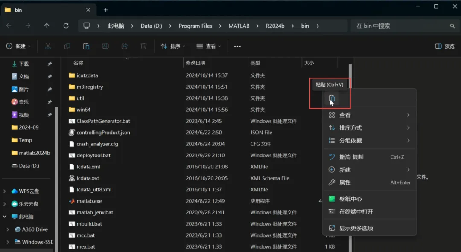Viewport: 461px width, 252px height.
Task: Open the see more three-dots menu
Action: pos(237,46)
